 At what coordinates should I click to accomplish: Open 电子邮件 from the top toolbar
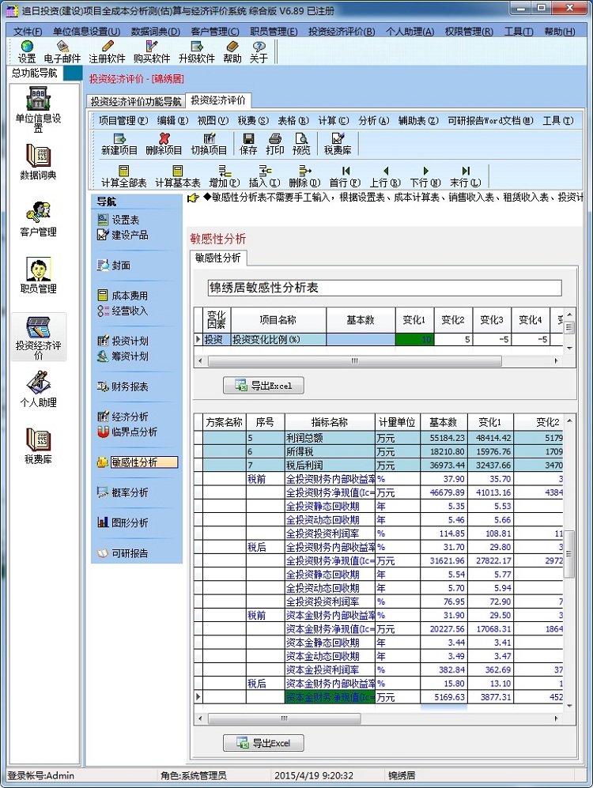click(62, 52)
